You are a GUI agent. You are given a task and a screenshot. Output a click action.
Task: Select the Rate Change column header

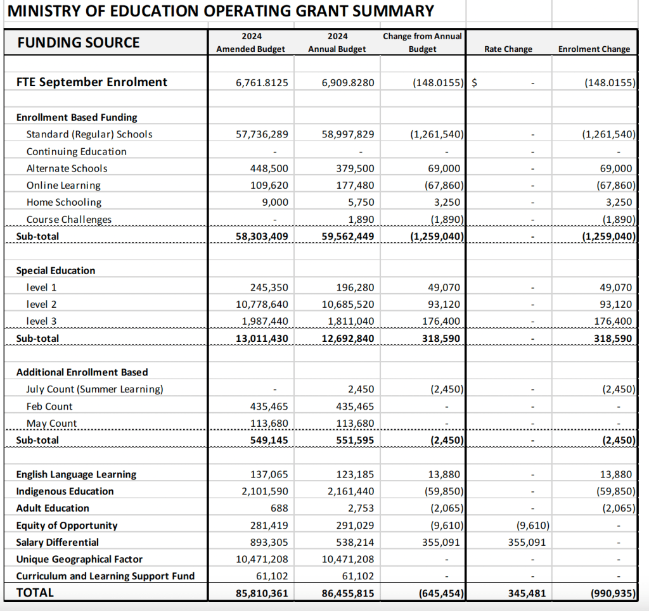(508, 49)
